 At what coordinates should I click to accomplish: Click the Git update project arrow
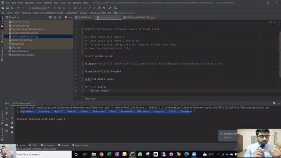80,8
